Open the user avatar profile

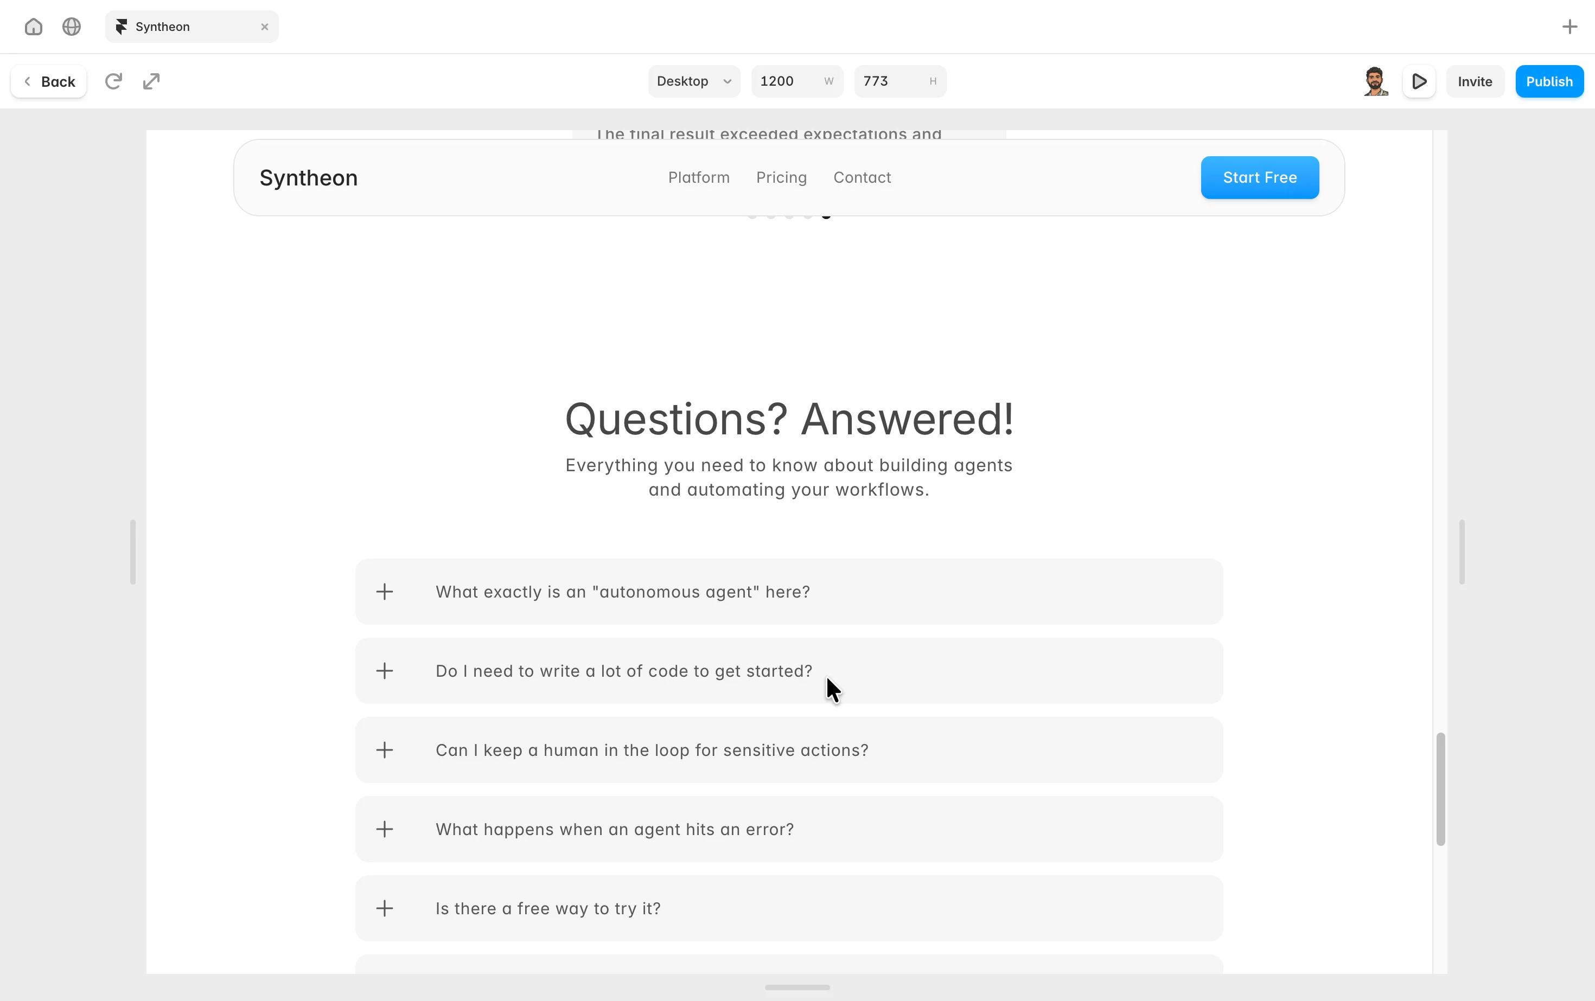coord(1376,81)
